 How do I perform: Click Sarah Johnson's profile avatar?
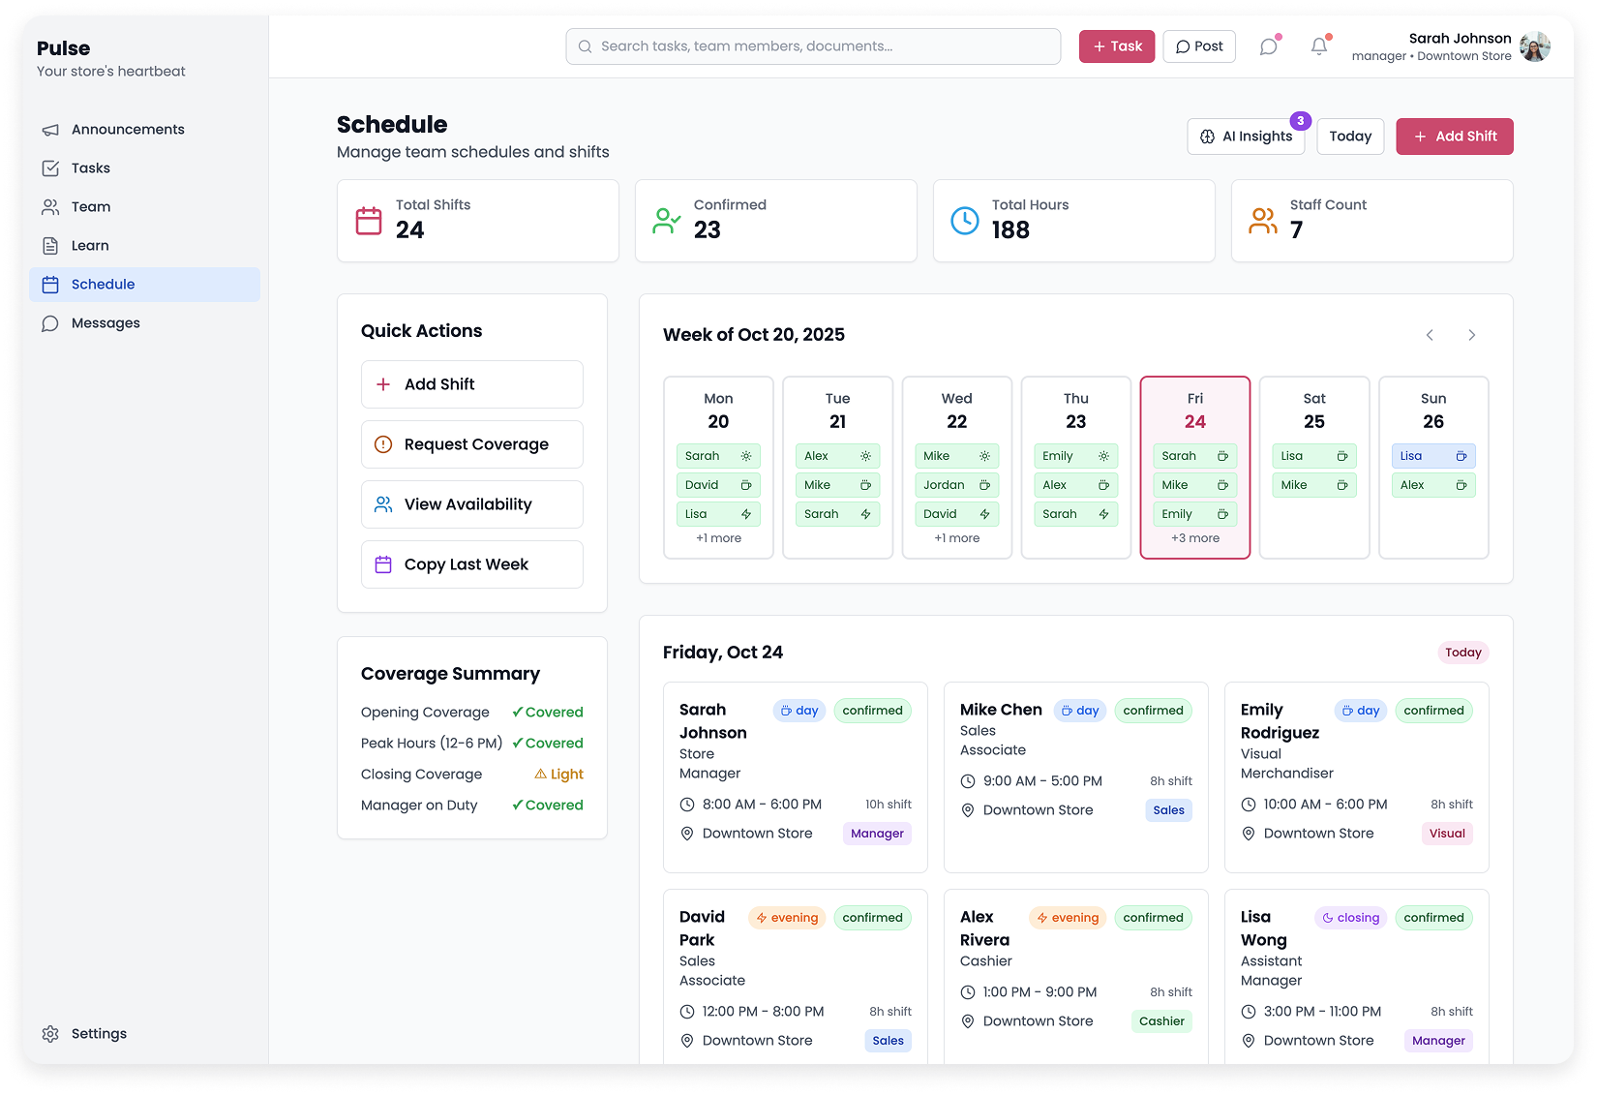[1534, 46]
